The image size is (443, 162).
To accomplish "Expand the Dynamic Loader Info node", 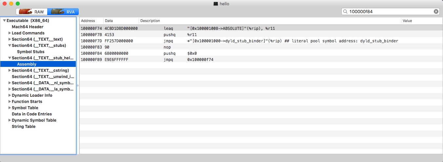I will pos(10,95).
